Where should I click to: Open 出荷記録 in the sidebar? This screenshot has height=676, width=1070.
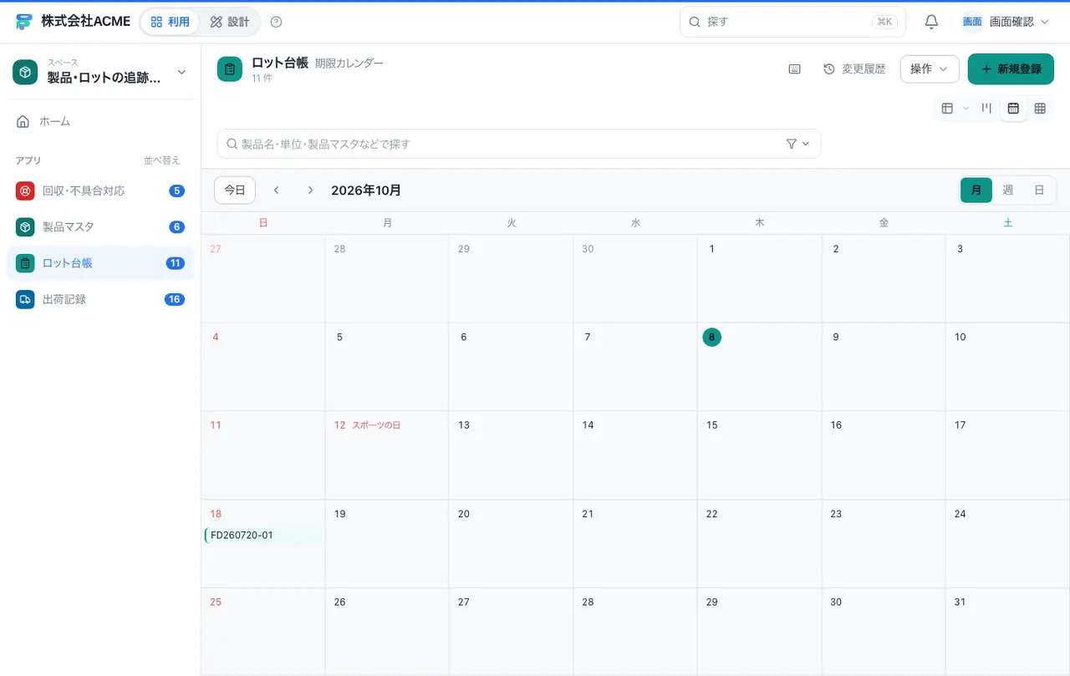coord(100,299)
